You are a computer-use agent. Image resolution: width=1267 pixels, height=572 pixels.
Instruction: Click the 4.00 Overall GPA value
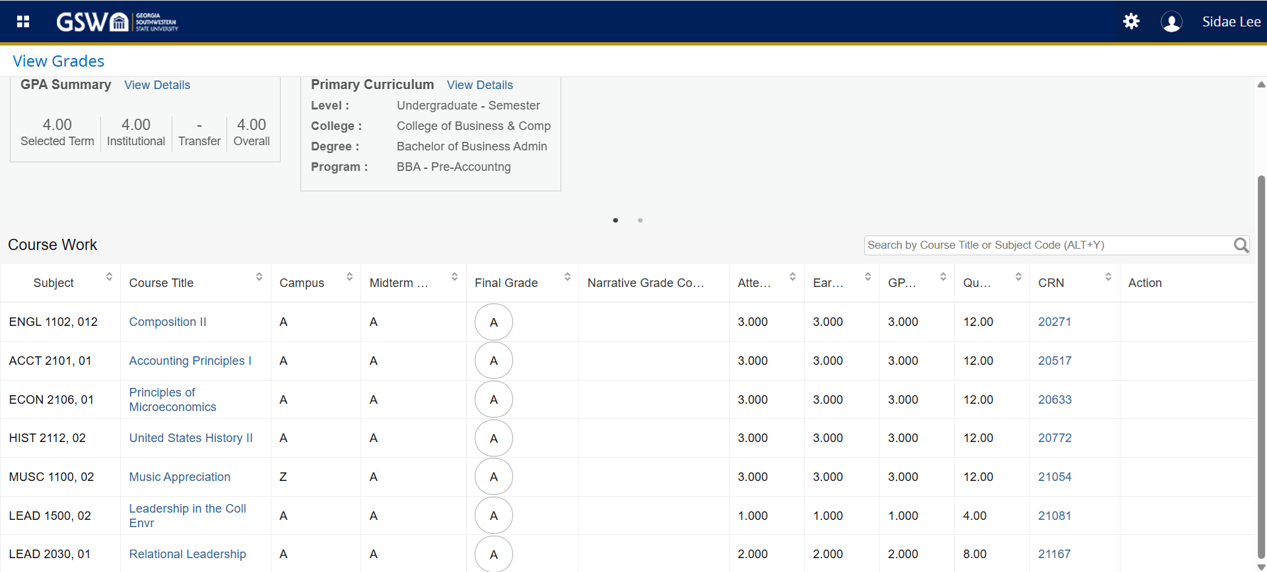tap(252, 125)
